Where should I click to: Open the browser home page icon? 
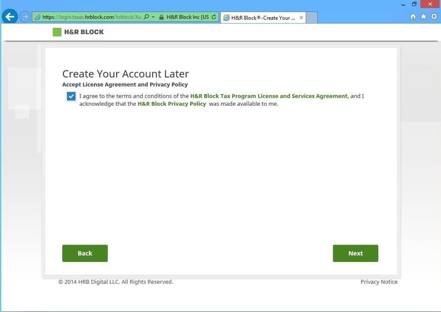[x=413, y=17]
